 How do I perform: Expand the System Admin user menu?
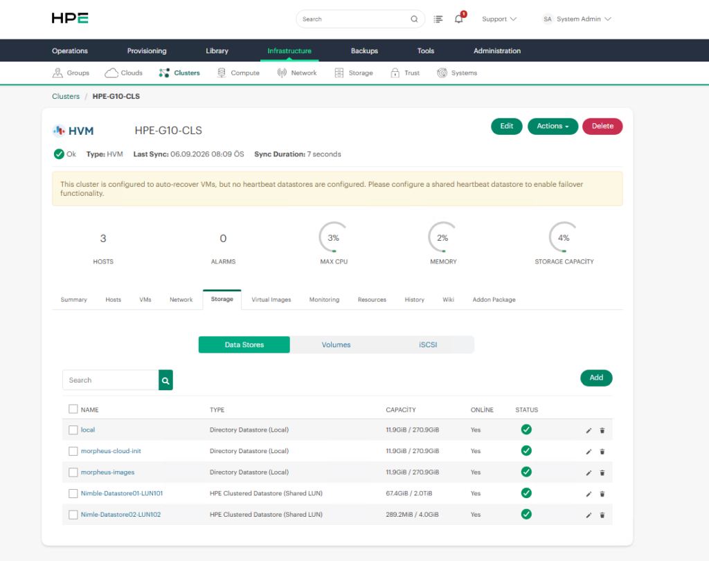tap(577, 19)
